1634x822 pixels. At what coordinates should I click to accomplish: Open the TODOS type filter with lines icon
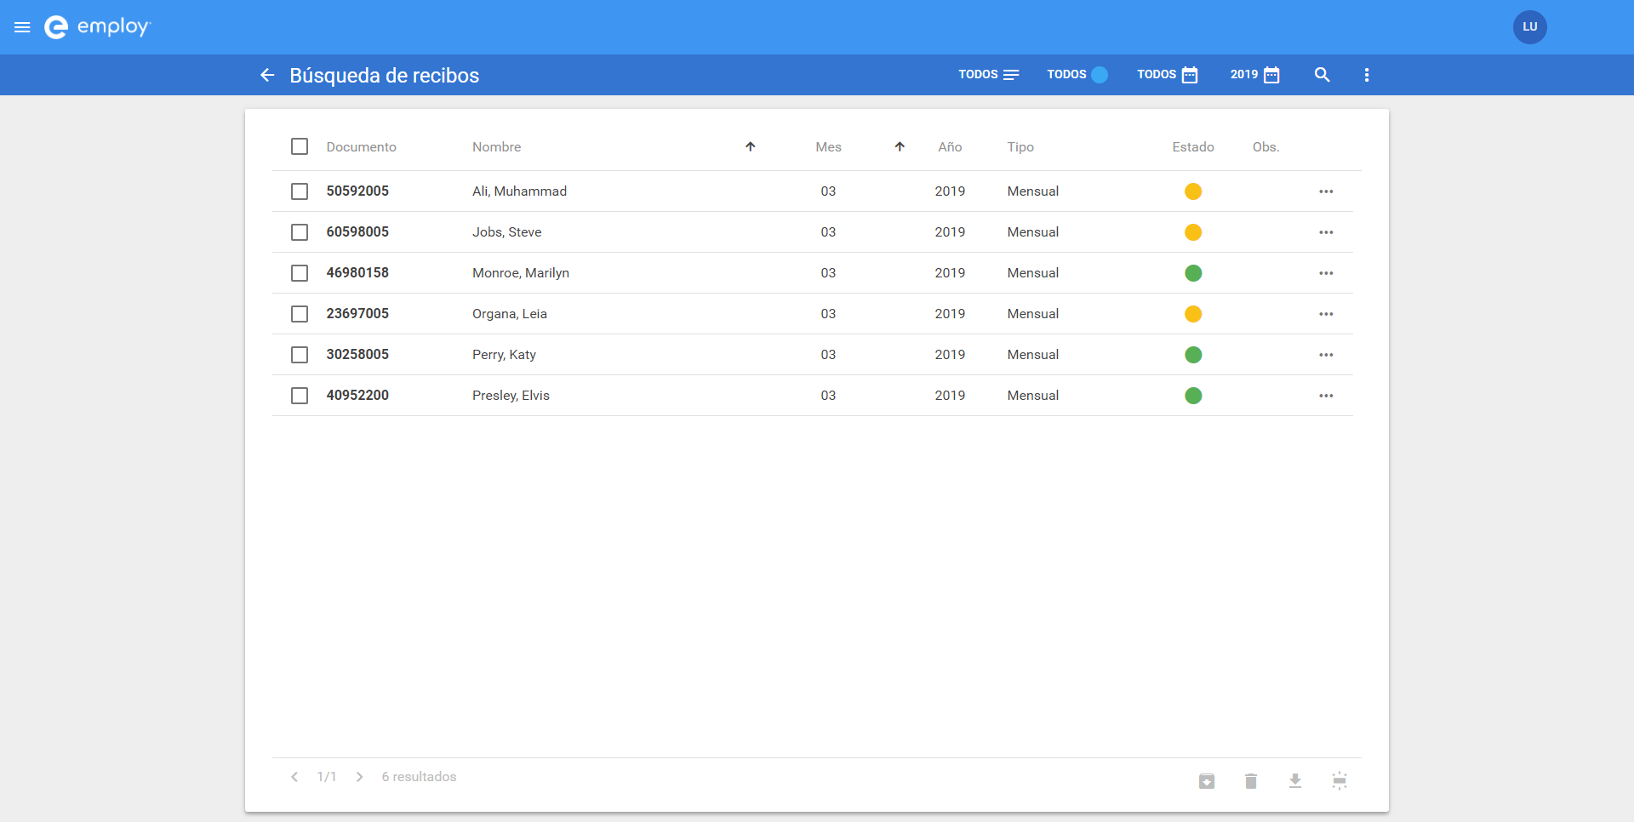[988, 75]
